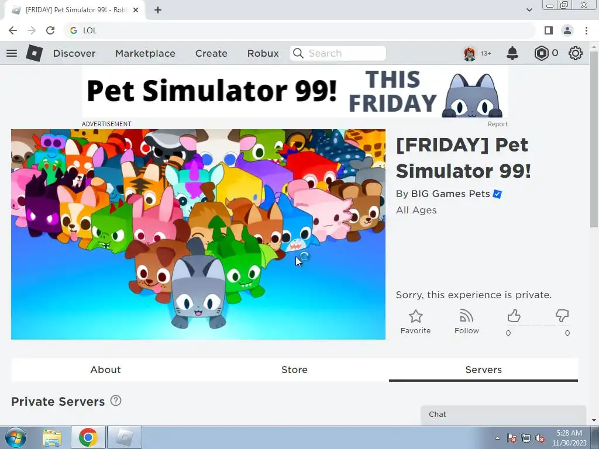
Task: Go back in Chrome history
Action: [x=13, y=30]
